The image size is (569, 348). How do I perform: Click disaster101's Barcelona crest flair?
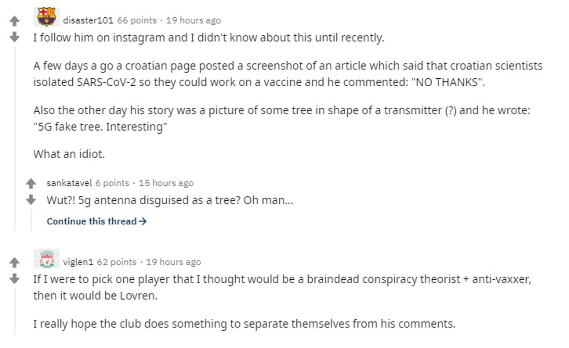[x=47, y=17]
